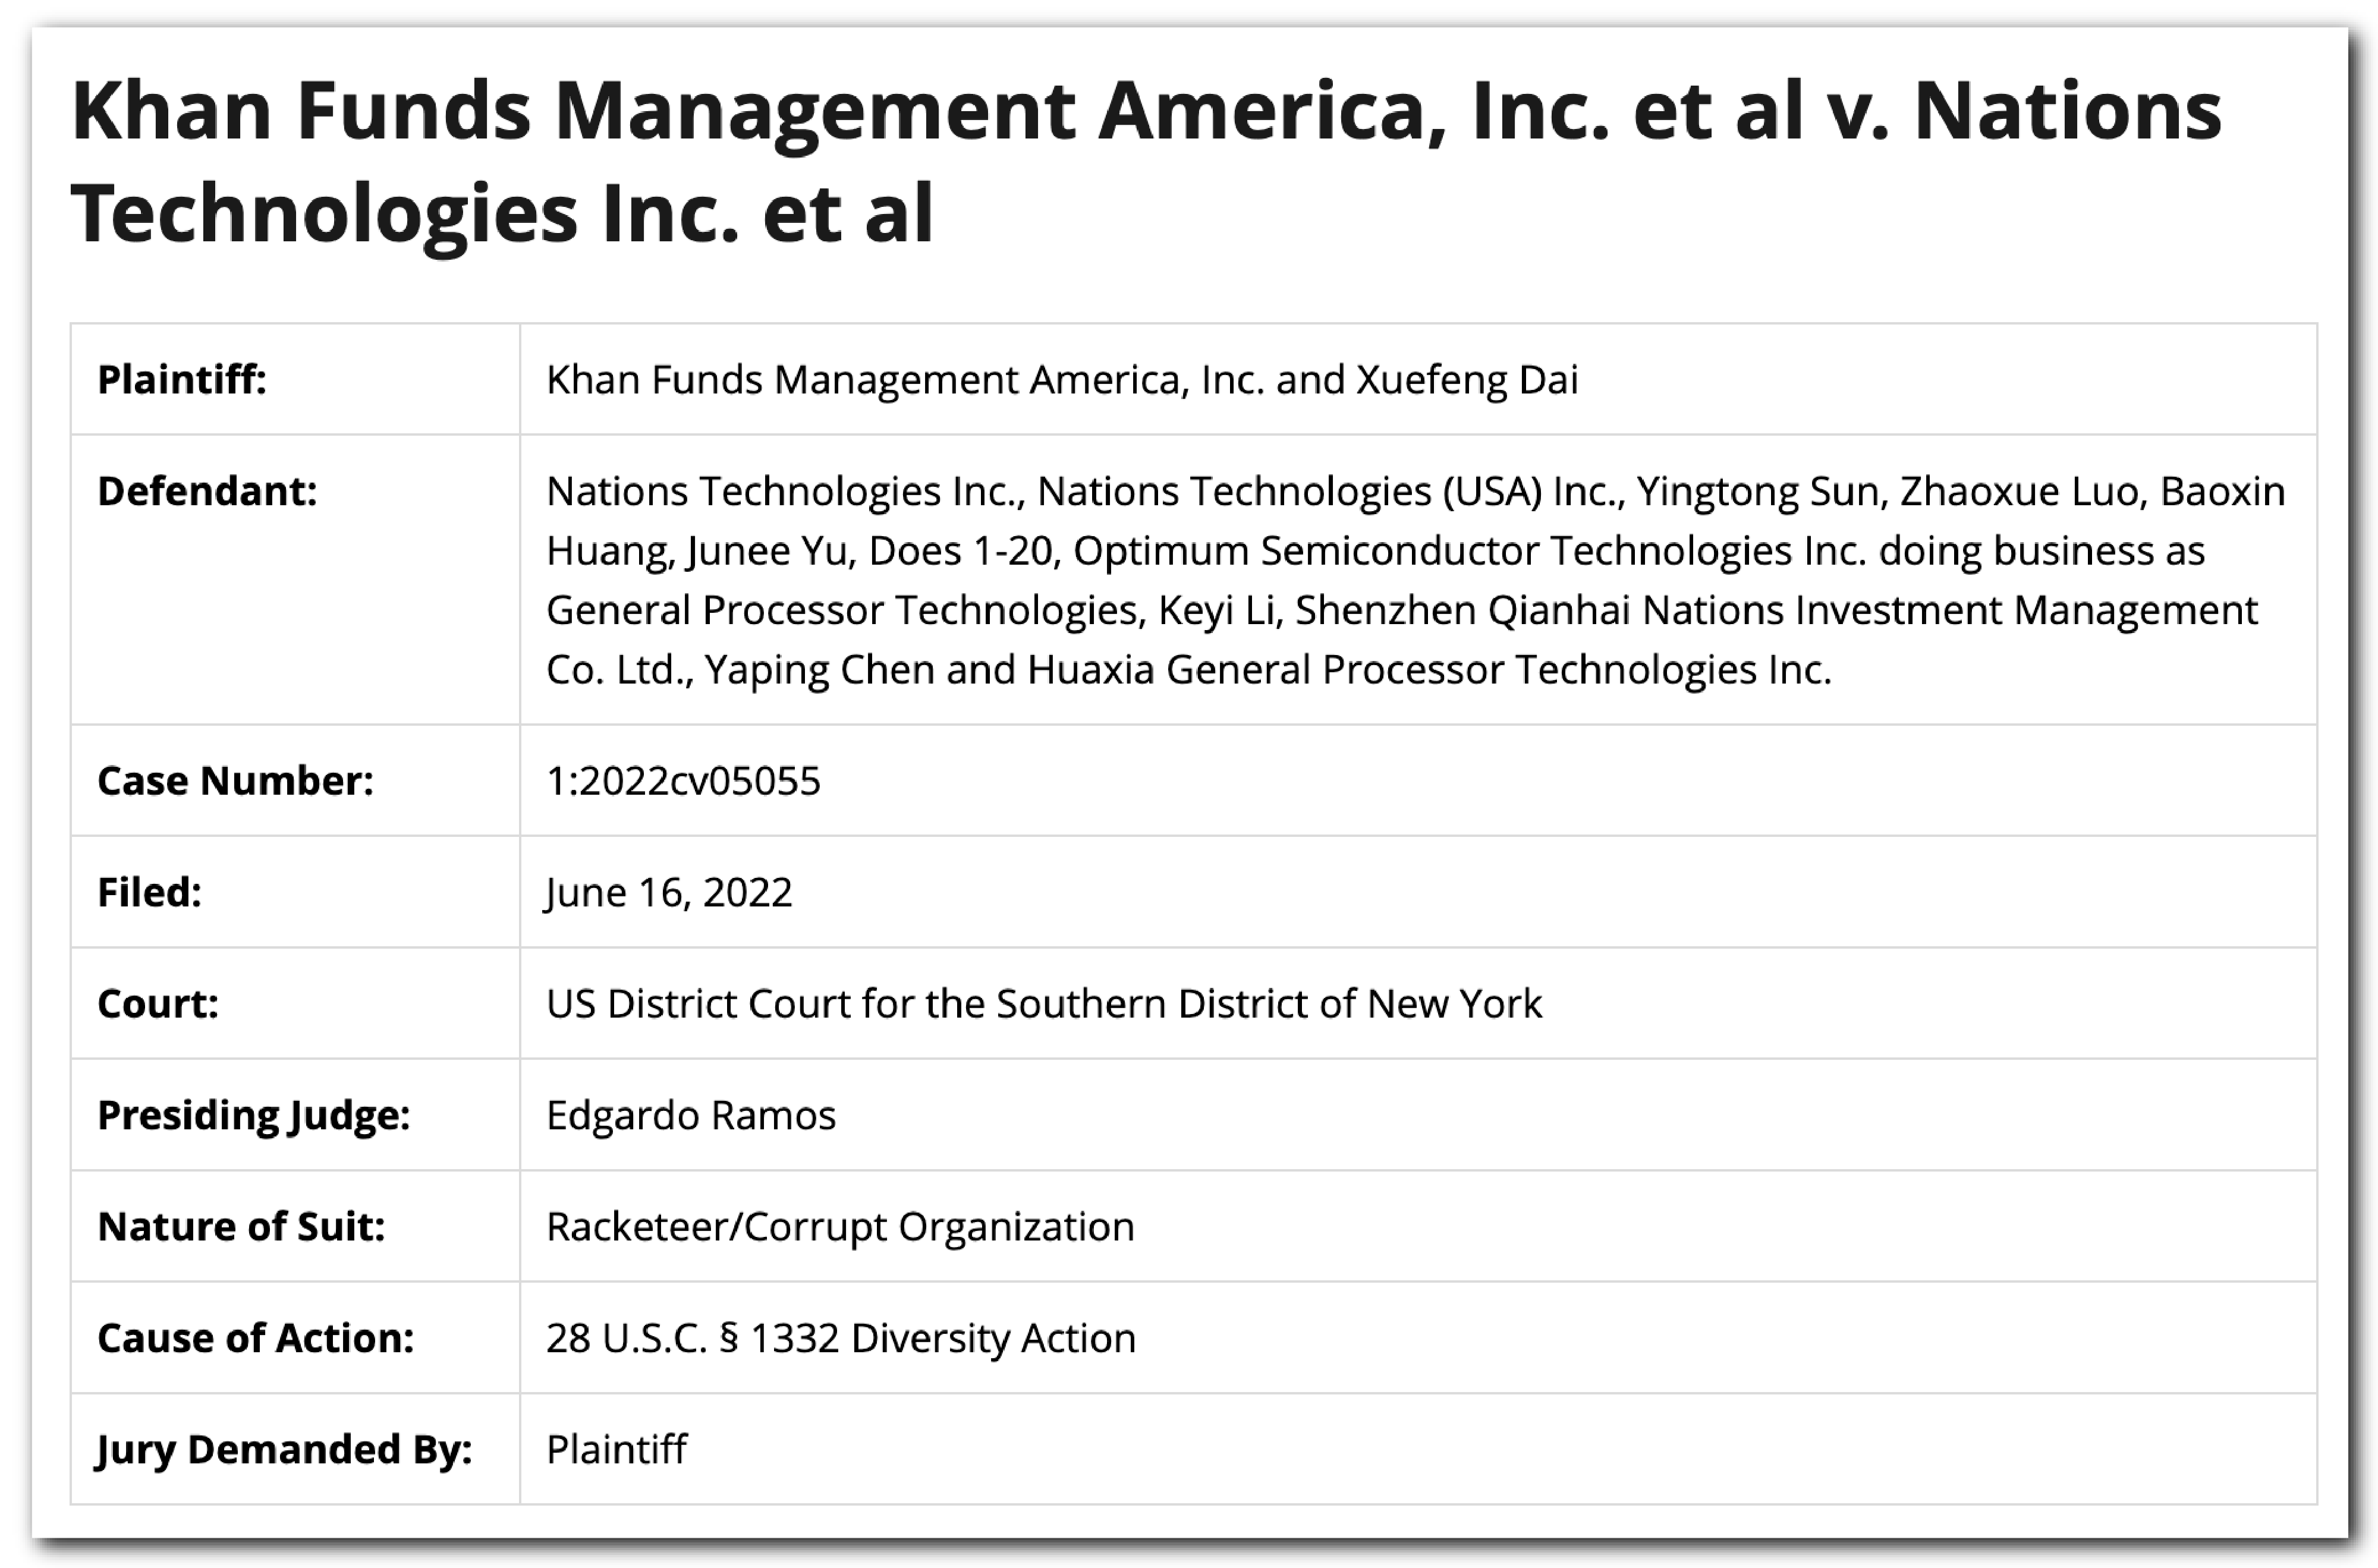This screenshot has width=2378, height=1568.
Task: Click the "Case Number:" label
Action: [235, 781]
